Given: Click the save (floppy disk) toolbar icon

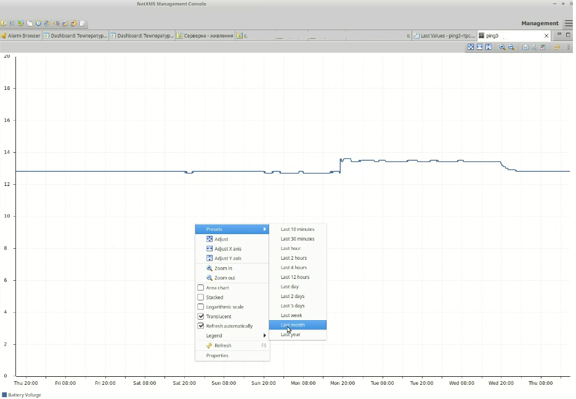Looking at the screenshot, I should click(x=525, y=47).
